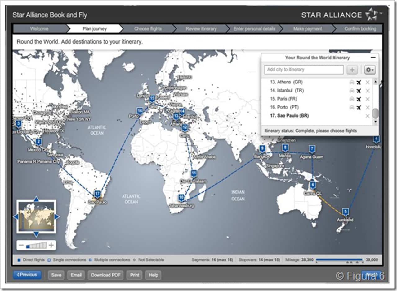Viewport: 397px width, 291px height.
Task: Switch Athens leg to surface car travel
Action: [352, 82]
